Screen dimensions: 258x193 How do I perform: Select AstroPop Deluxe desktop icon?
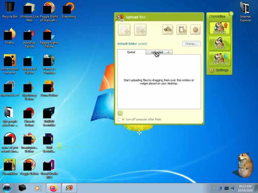click(x=29, y=38)
